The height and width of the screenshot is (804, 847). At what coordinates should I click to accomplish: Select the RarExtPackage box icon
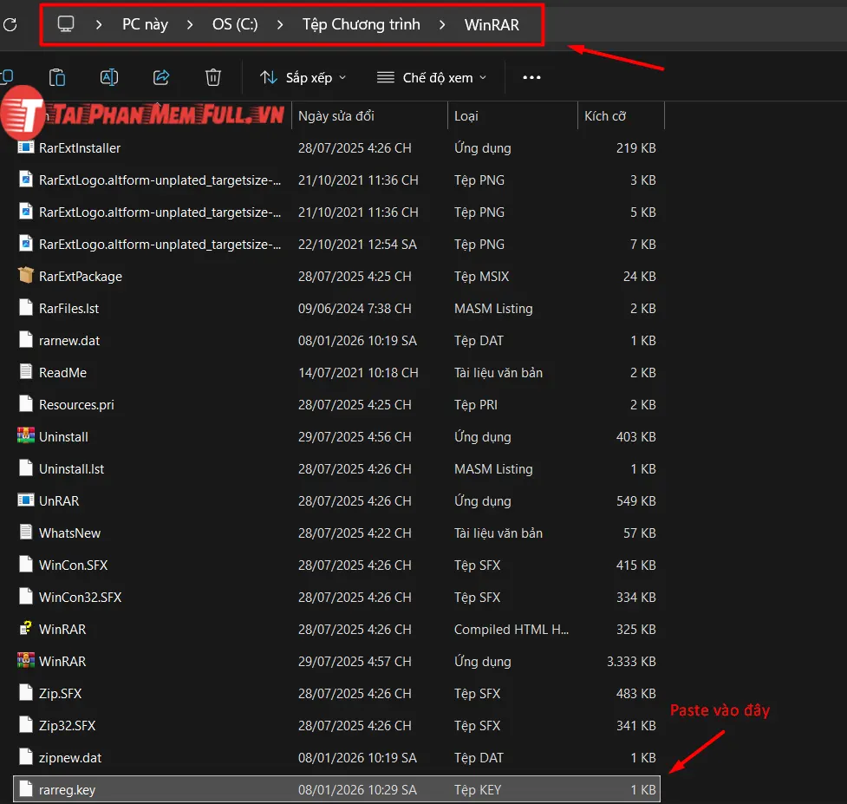coord(26,276)
